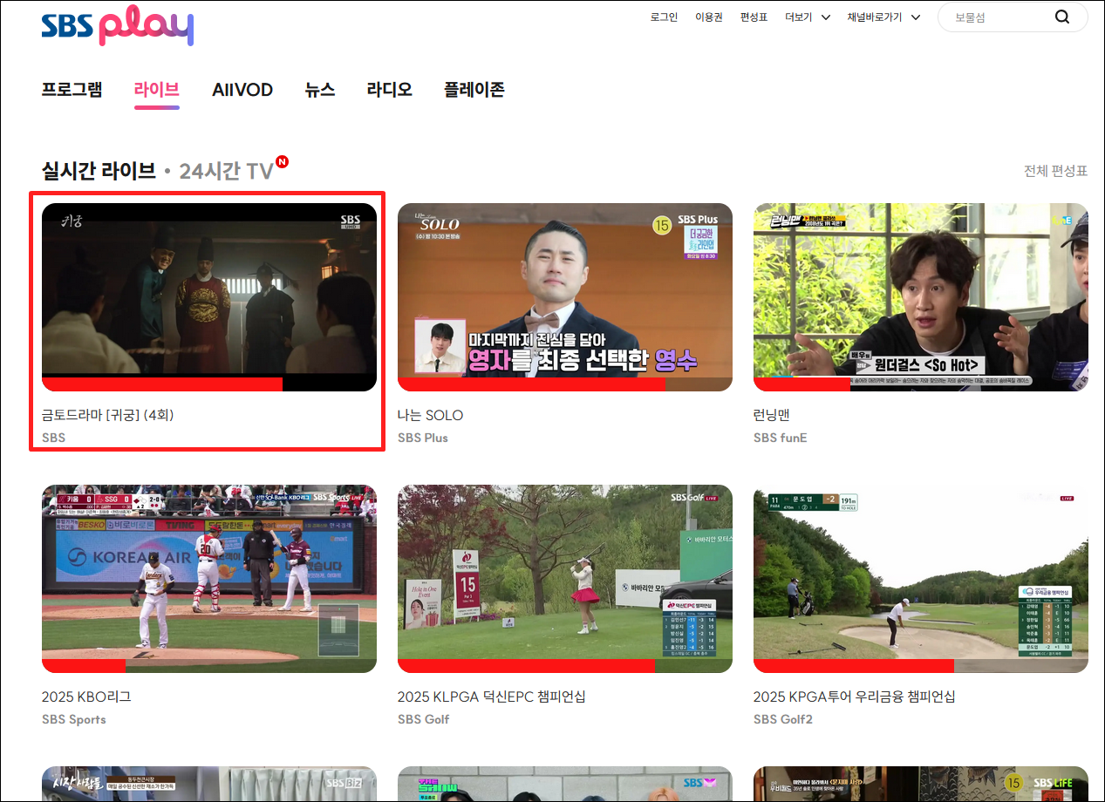The width and height of the screenshot is (1105, 802).
Task: Select the 라이브 tab
Action: (157, 89)
